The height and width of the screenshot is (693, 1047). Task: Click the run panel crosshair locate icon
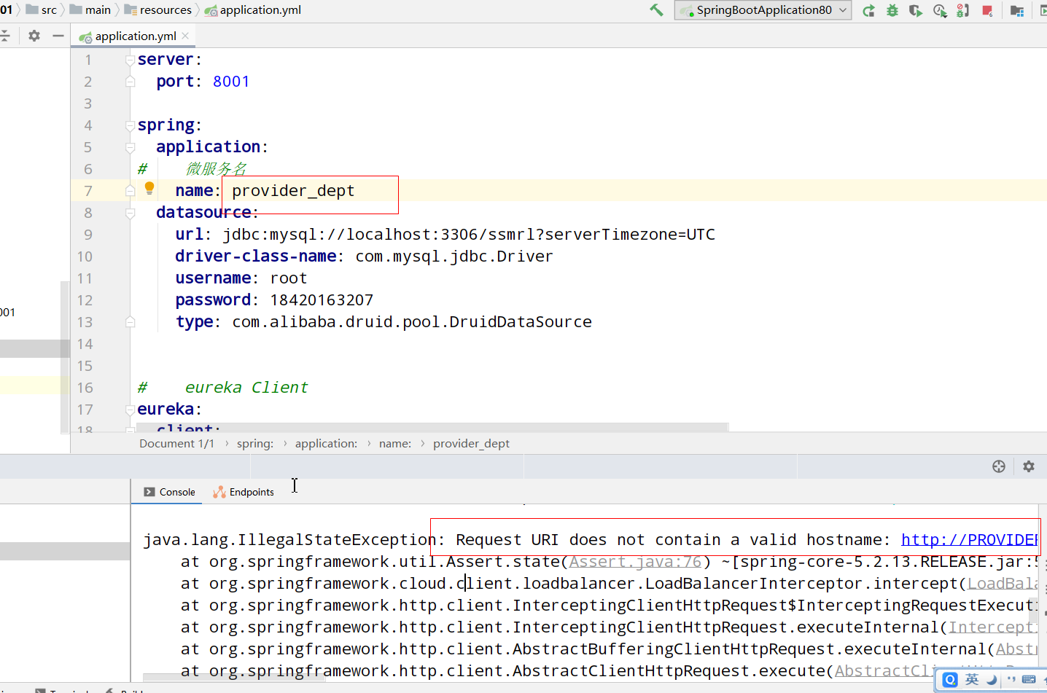pos(999,466)
